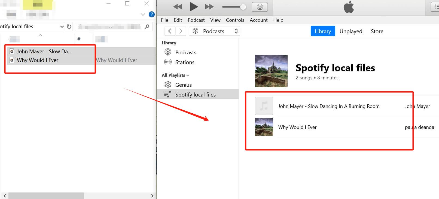This screenshot has width=439, height=199.
Task: Minimize the Explorer window
Action: click(108, 4)
